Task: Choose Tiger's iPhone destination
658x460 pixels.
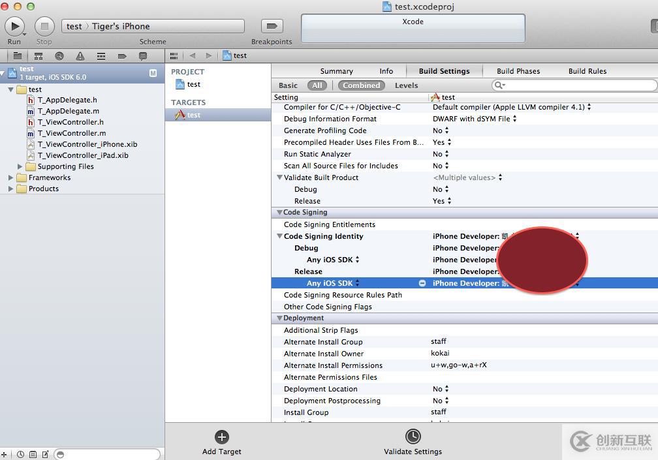Action: click(x=121, y=26)
